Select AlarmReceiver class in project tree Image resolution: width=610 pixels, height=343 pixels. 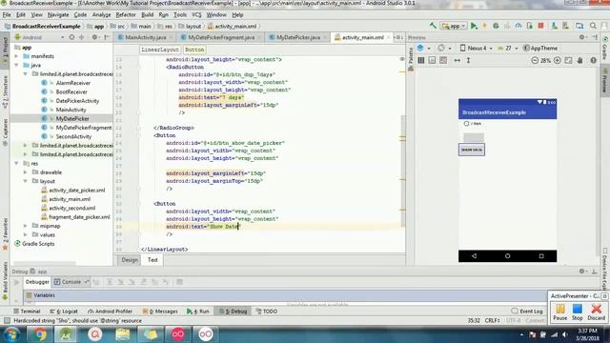pyautogui.click(x=72, y=83)
